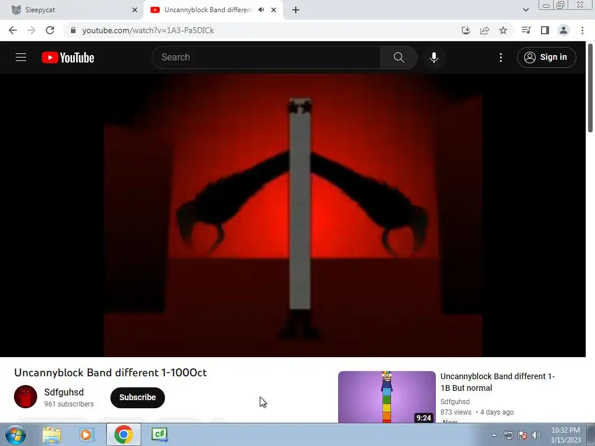Open C# application on taskbar

click(159, 434)
